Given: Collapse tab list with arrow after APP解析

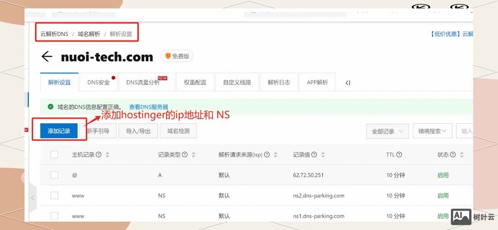Looking at the screenshot, I should [x=348, y=83].
